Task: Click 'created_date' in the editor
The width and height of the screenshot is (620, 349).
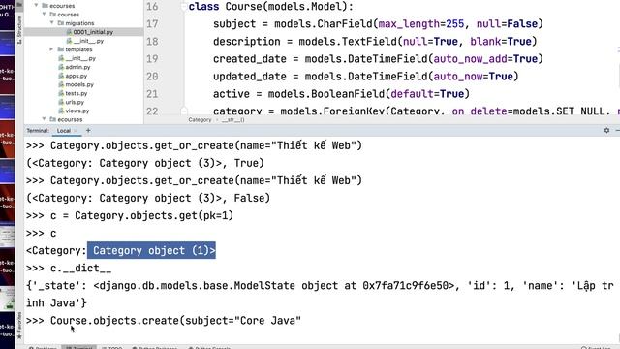Action: pos(250,59)
